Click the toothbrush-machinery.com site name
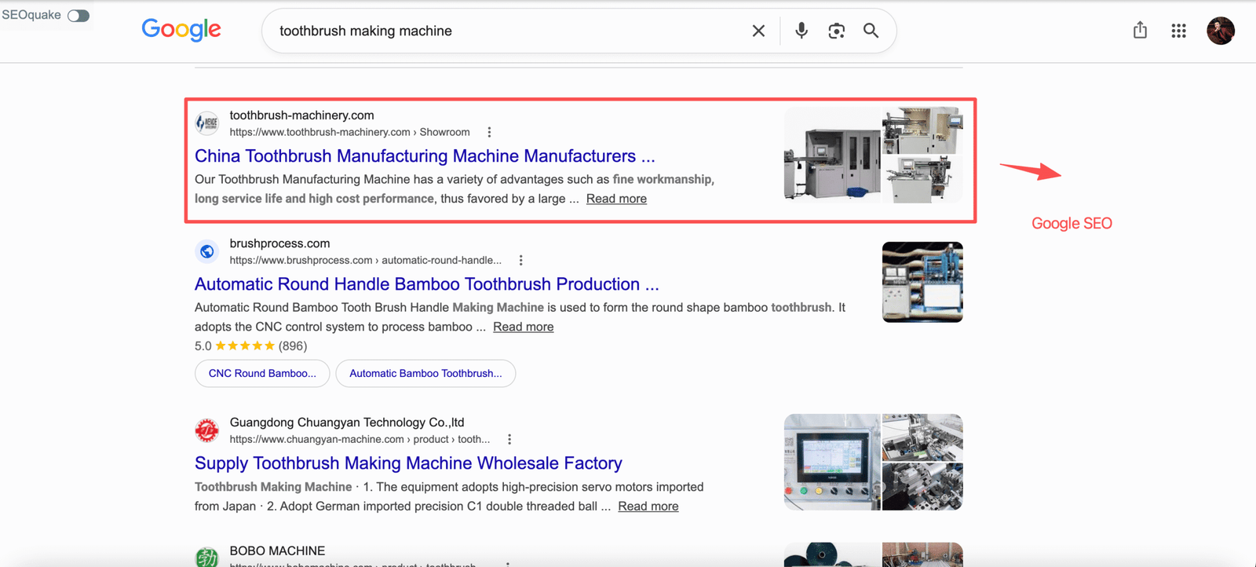The height and width of the screenshot is (567, 1256). [x=301, y=115]
